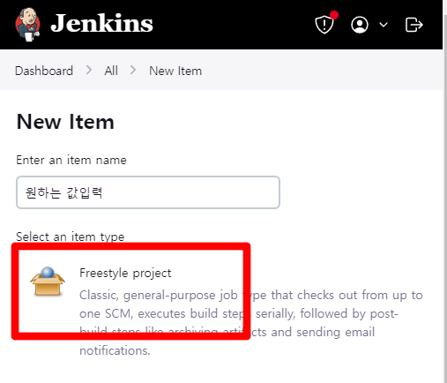Viewport: 447px width, 383px height.
Task: Focus the item name input field
Action: 148,192
